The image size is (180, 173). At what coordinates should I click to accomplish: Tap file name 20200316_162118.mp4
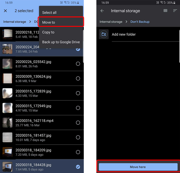point(35,121)
